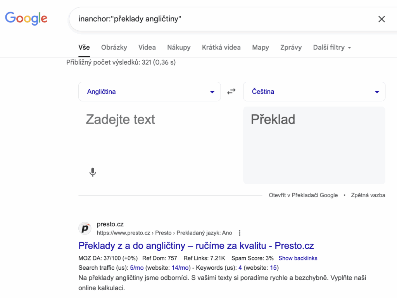Viewport: 397px width, 298px height.
Task: Clear the search query with X
Action: coord(381,19)
